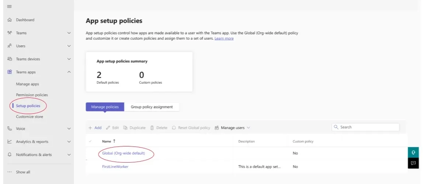Open the Dashboard home icon
The width and height of the screenshot is (424, 184).
[10, 20]
